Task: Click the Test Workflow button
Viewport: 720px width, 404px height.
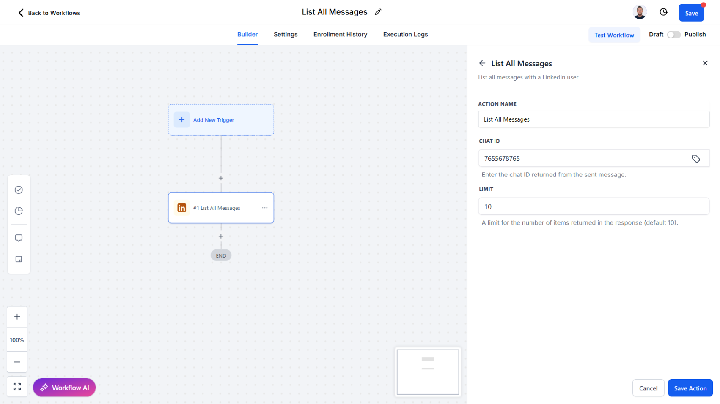Action: (x=614, y=35)
